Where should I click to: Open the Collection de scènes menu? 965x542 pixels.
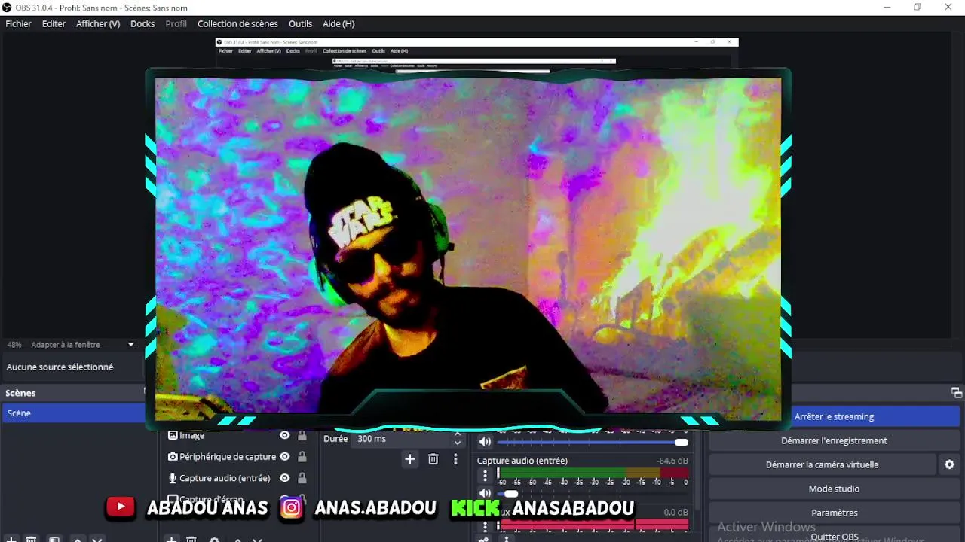(237, 23)
